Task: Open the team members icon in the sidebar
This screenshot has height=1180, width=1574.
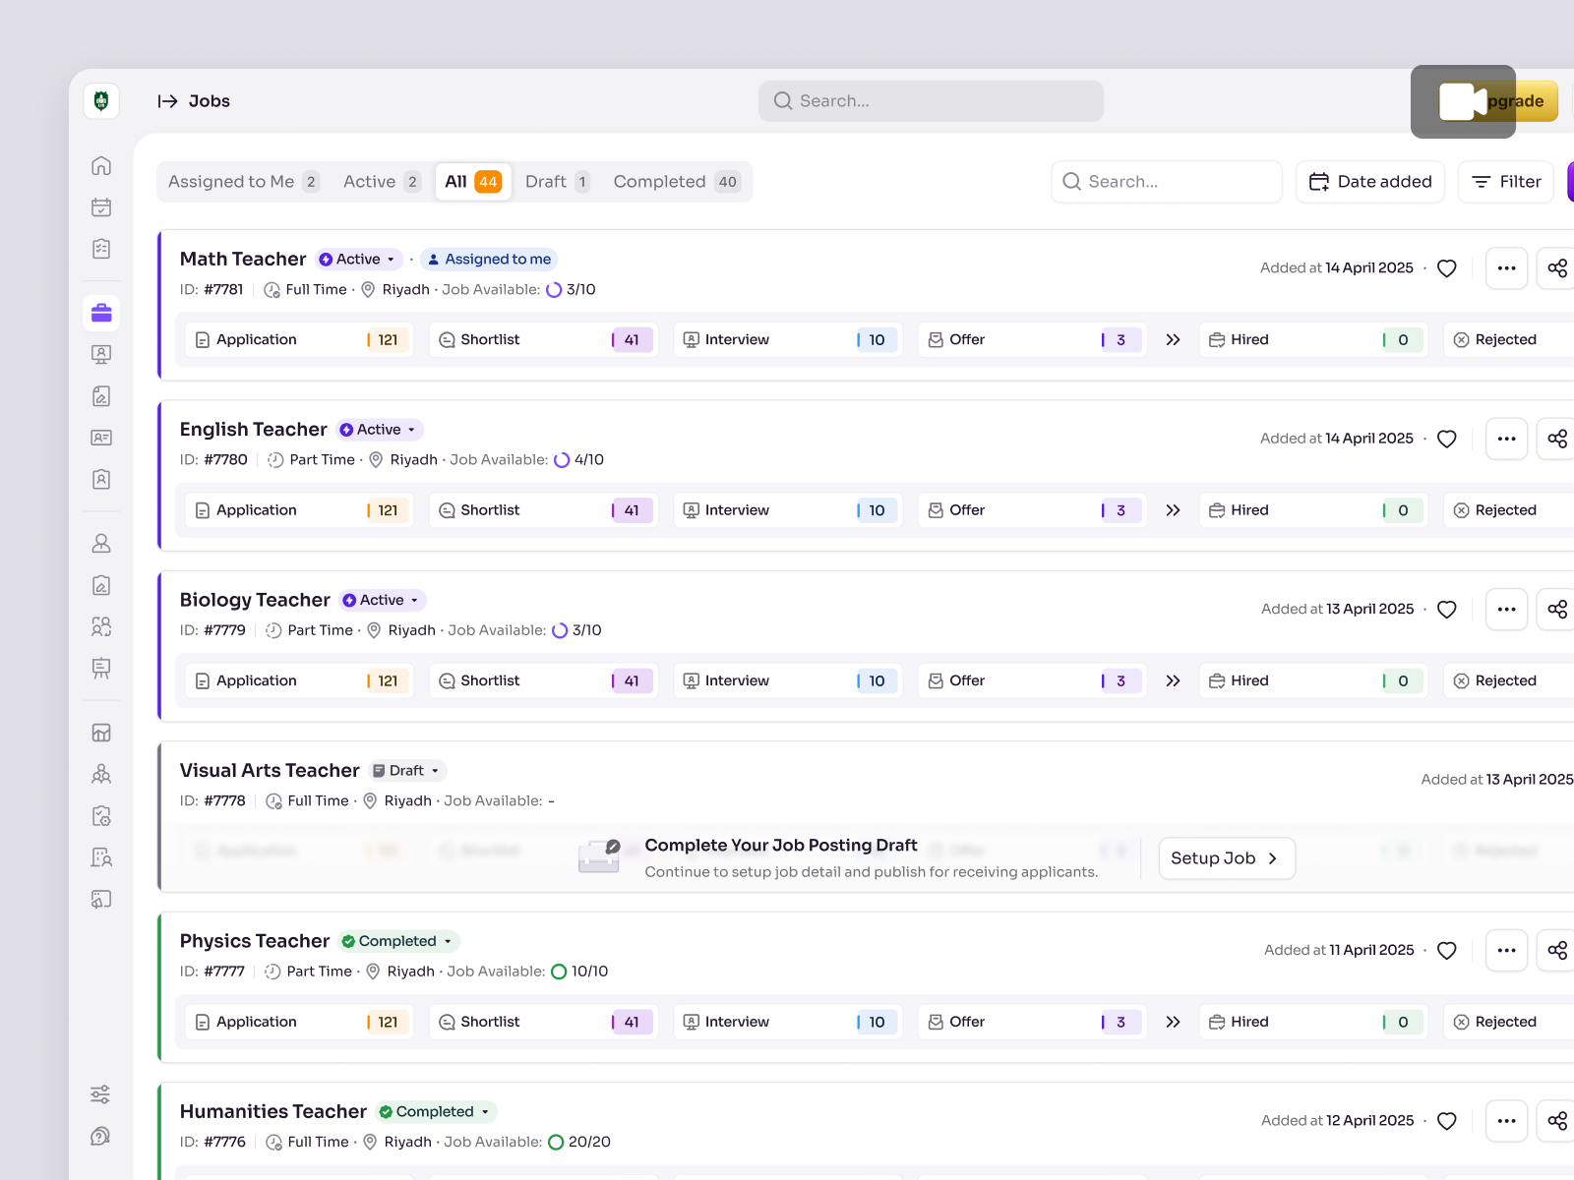Action: point(101,626)
